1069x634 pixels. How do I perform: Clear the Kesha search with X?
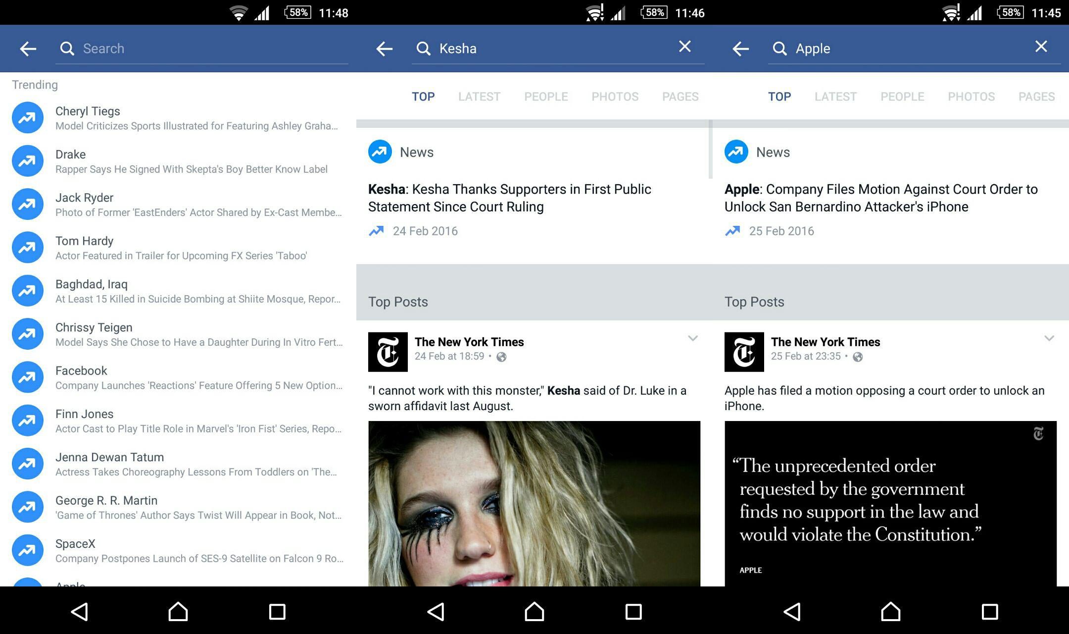coord(685,47)
